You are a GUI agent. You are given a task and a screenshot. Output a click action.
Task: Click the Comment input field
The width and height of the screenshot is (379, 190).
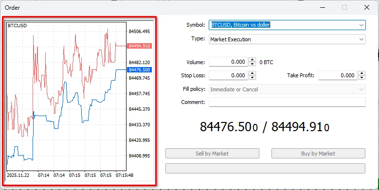287,102
